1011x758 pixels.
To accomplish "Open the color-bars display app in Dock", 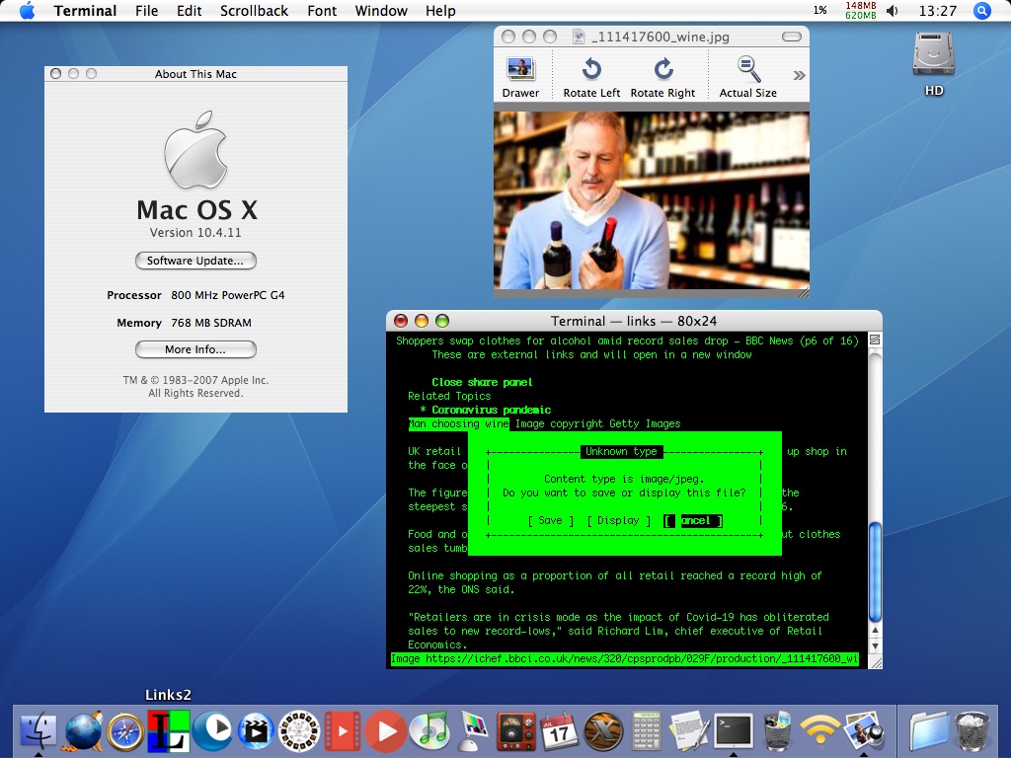I will click(474, 731).
